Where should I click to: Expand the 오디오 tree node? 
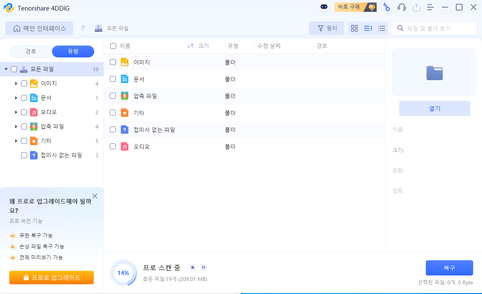coord(16,112)
